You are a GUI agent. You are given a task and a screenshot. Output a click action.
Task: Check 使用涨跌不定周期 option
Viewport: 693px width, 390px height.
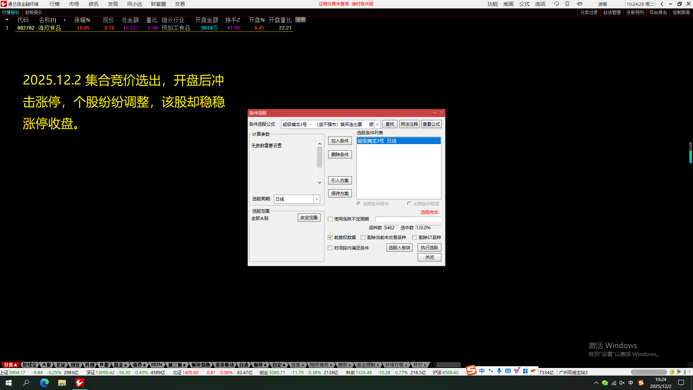pos(330,219)
